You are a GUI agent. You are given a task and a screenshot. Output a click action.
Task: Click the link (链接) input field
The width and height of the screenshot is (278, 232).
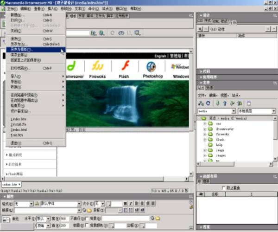click(x=46, y=211)
